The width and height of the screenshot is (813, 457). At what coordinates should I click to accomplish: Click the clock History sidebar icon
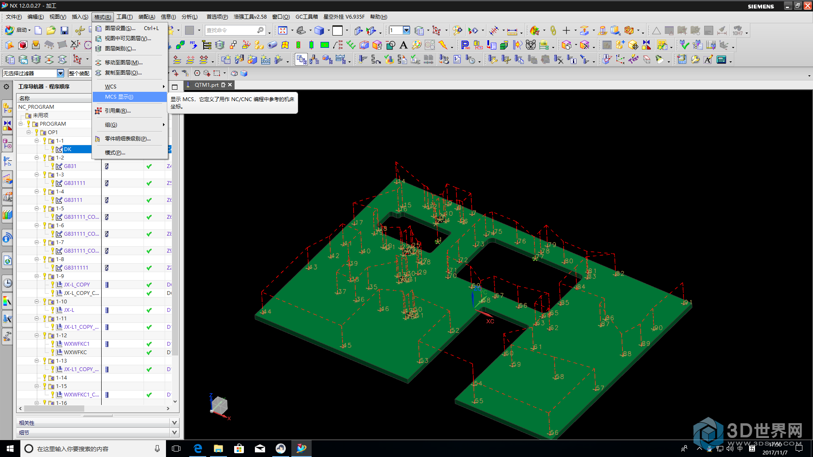(7, 283)
